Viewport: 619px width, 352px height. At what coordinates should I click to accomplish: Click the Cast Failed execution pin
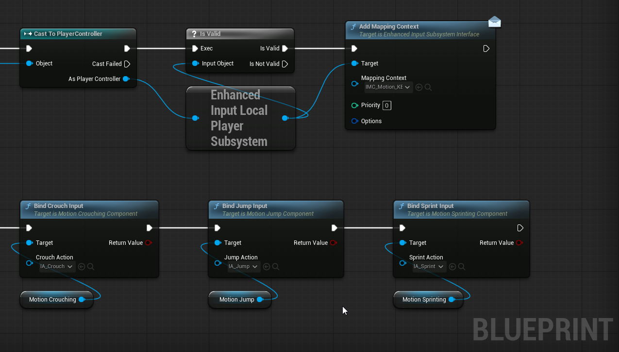point(127,64)
